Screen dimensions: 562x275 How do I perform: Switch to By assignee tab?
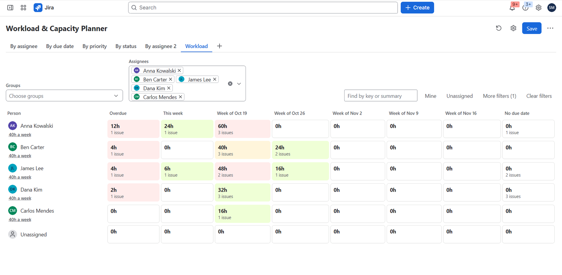(24, 46)
